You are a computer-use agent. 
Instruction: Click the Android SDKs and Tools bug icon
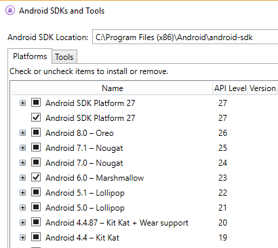[10, 11]
